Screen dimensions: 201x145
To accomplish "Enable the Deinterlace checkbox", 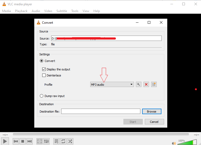I will pyautogui.click(x=44, y=75).
